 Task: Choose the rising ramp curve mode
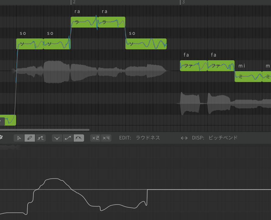(68, 138)
